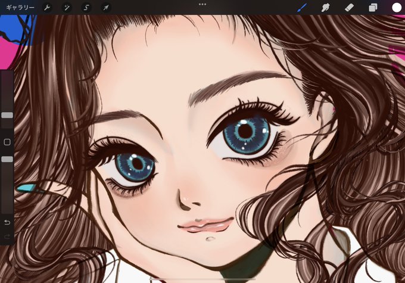Redo the undone stroke
Viewport: 405px width, 283px height.
pos(7,237)
